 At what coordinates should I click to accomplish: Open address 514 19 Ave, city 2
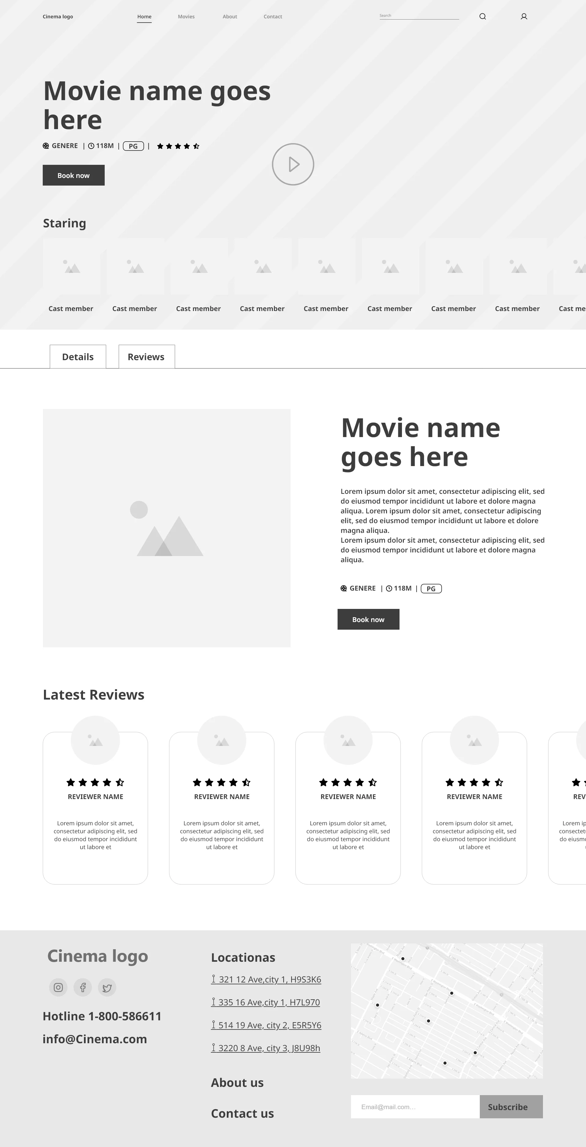point(266,1025)
